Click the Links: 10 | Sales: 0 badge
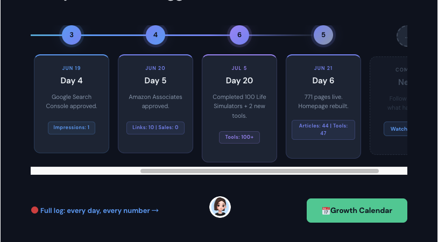The width and height of the screenshot is (438, 242). 156,128
